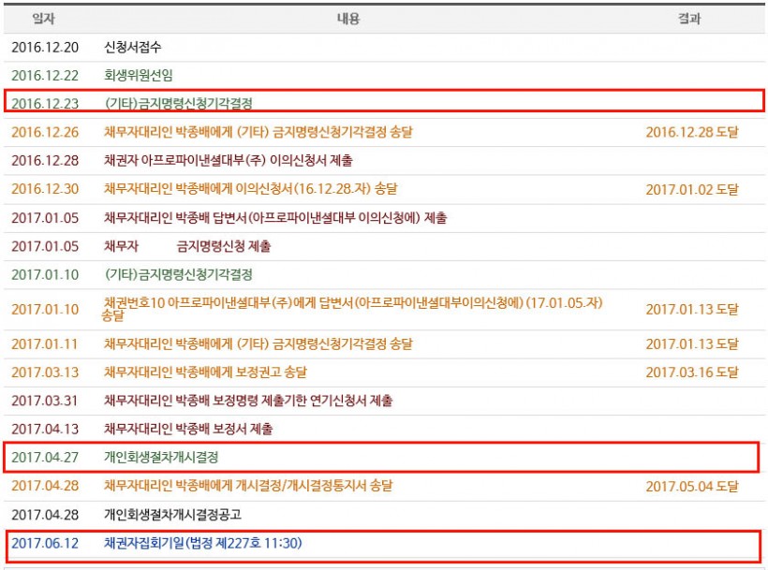Viewport: 768px width, 570px height.
Task: Click 채권번호10 아프로파이낸셜대부(주)에게 답변서 송달 entry
Action: point(352,309)
